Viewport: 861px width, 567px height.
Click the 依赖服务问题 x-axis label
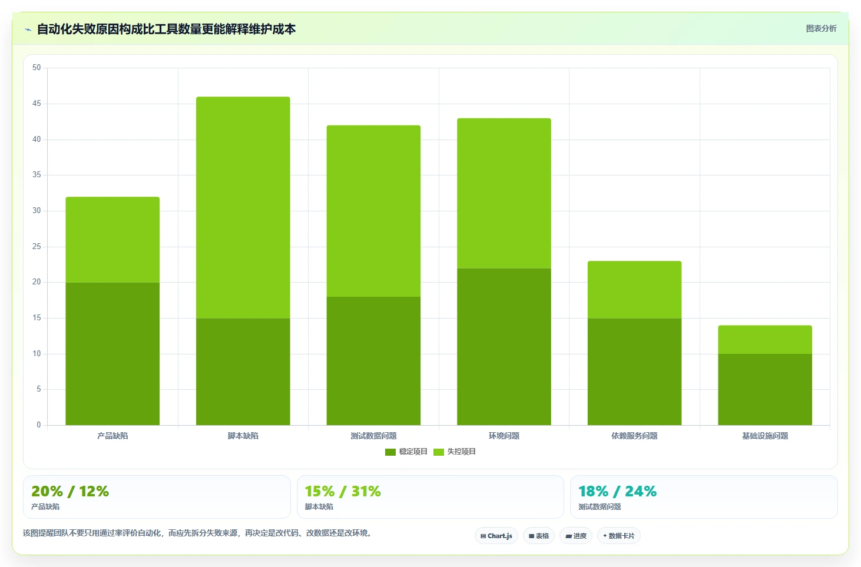coord(635,436)
